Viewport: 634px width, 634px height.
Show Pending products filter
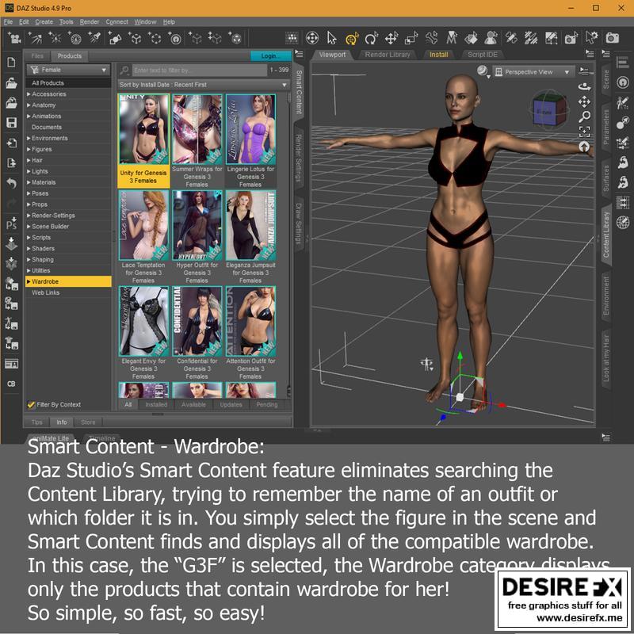[x=267, y=404]
